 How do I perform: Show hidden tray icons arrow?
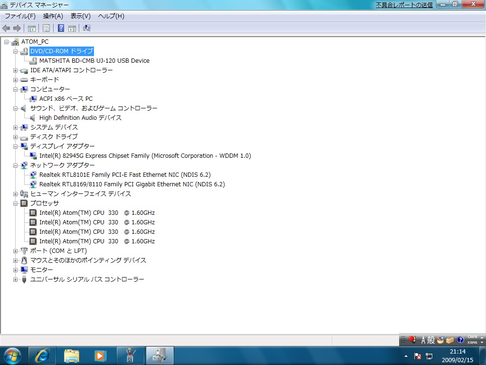[406, 356]
